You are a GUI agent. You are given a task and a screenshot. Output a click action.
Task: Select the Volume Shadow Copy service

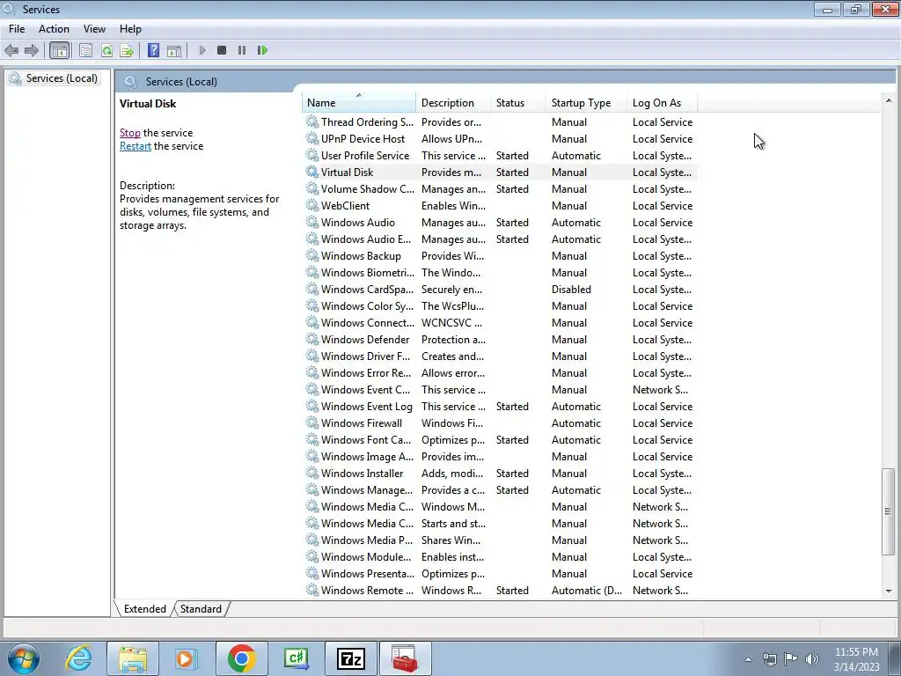pyautogui.click(x=500, y=188)
